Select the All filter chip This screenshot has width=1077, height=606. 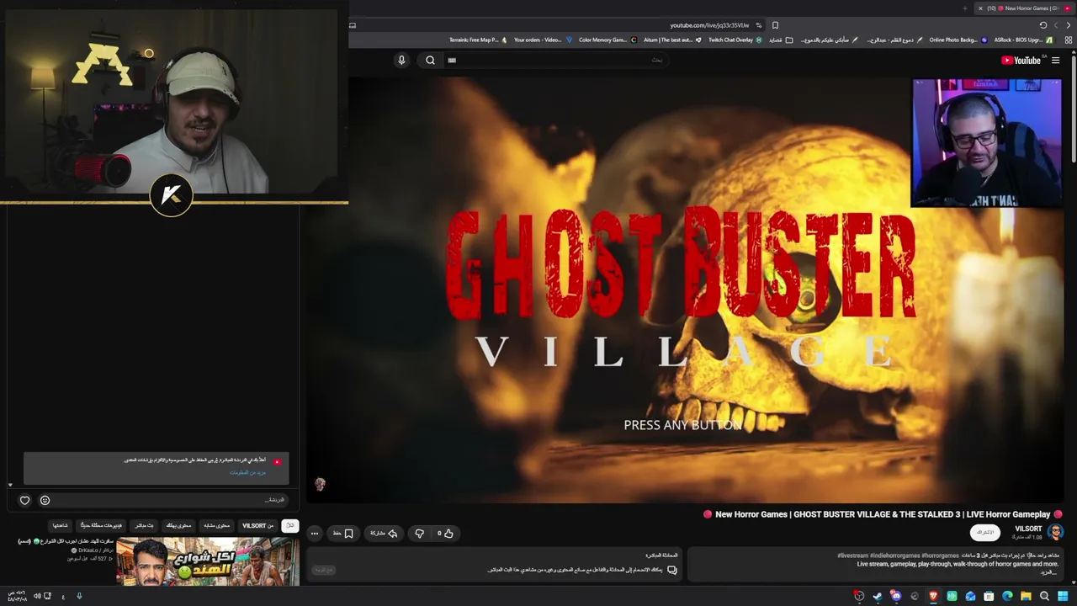tap(289, 525)
